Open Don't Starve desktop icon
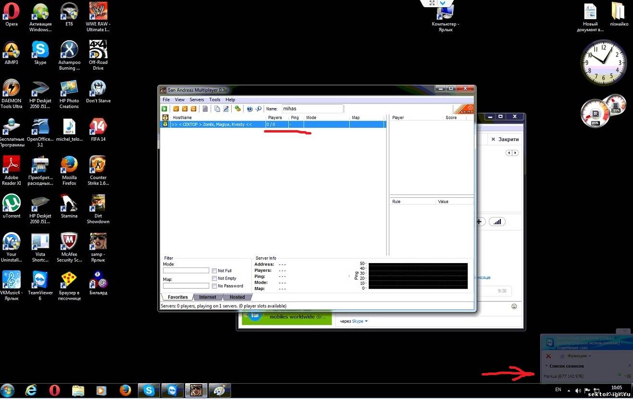This screenshot has height=399, width=633. [98, 91]
